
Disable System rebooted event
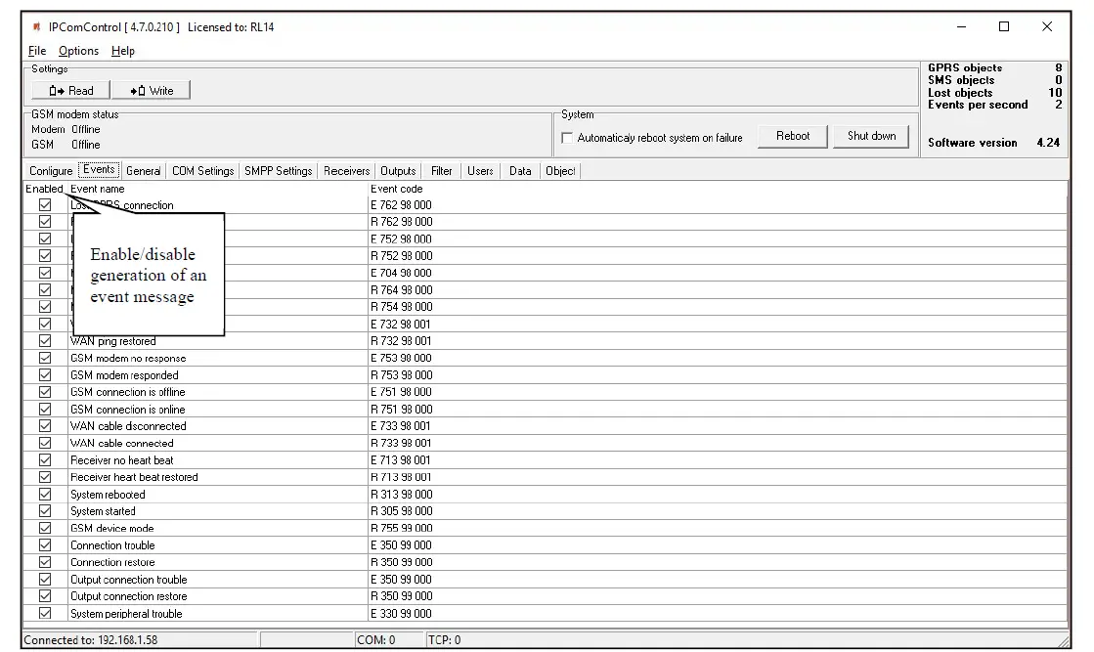45,495
